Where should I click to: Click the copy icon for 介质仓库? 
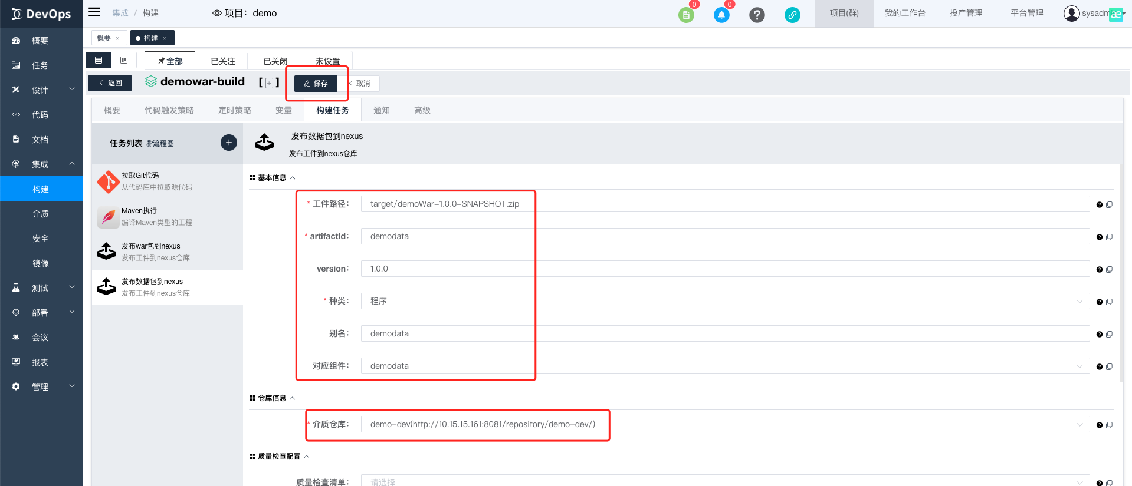[x=1109, y=425]
